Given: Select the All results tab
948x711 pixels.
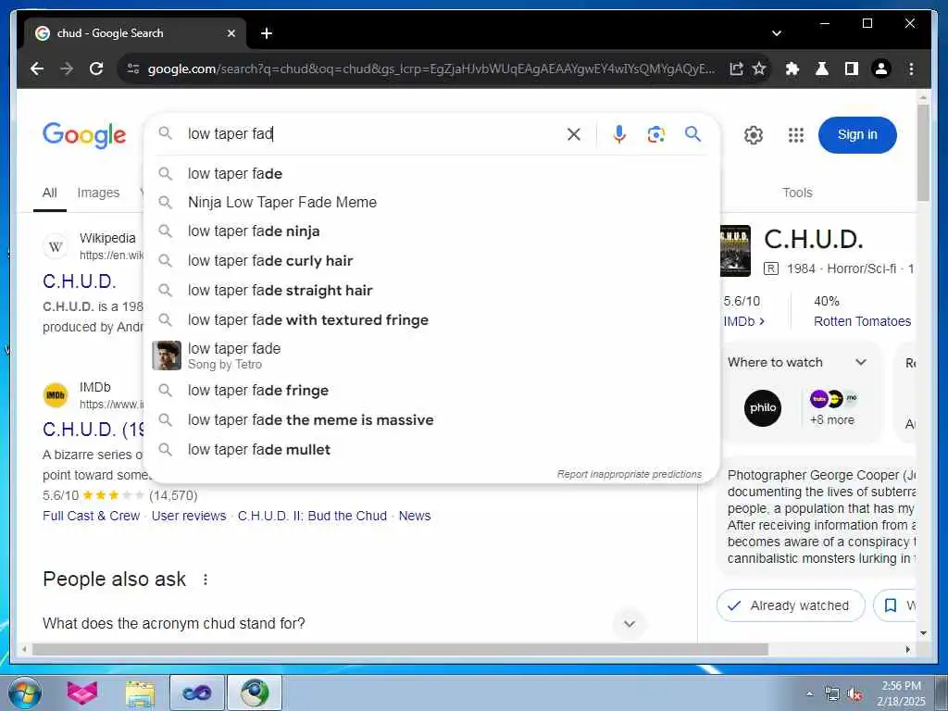Looking at the screenshot, I should point(50,193).
